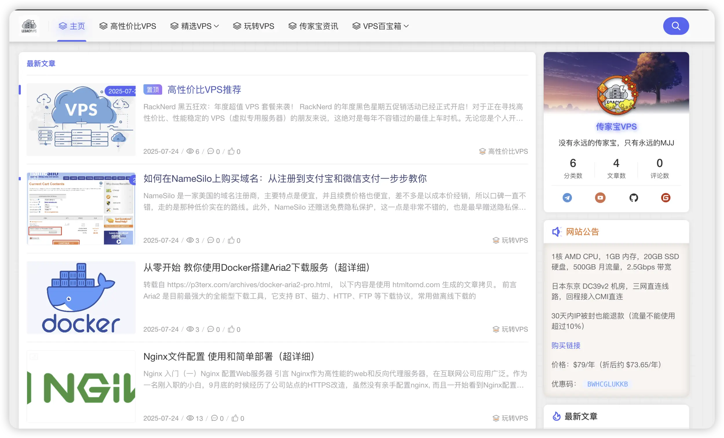The image size is (724, 438).
Task: Open the Telegram social icon
Action: point(567,197)
